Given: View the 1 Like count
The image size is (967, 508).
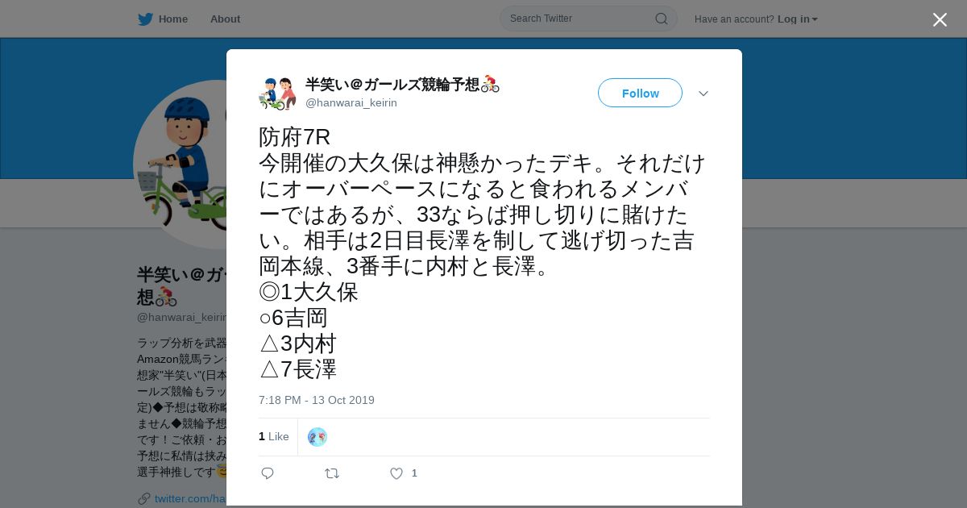Looking at the screenshot, I should [274, 436].
